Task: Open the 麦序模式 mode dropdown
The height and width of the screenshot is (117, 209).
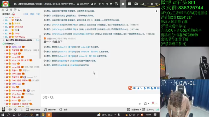Action: 7,14
